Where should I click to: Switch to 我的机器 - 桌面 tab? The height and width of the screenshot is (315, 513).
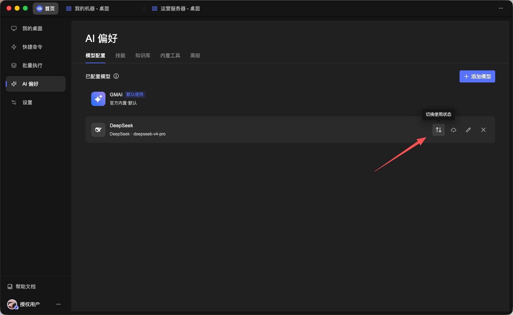coord(88,9)
